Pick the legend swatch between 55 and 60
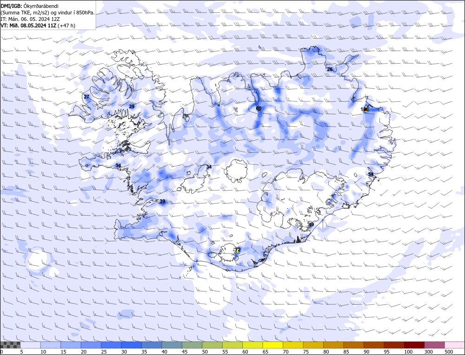Screen dimensions: 465x355 pos(232,345)
